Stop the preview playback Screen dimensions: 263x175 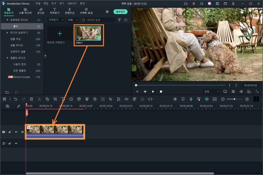(161, 92)
